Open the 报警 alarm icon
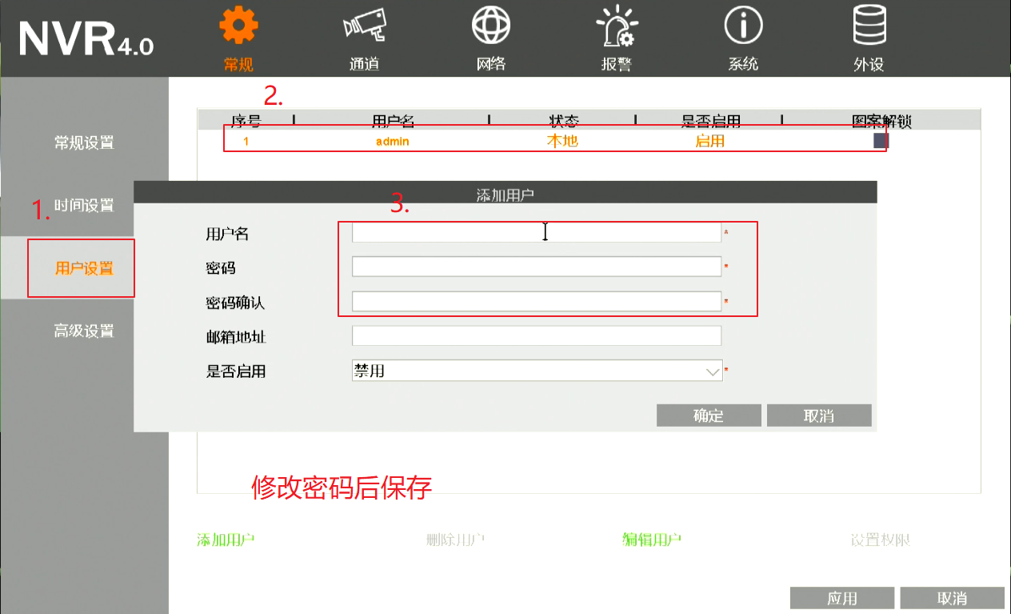Viewport: 1011px width, 614px height. click(616, 26)
